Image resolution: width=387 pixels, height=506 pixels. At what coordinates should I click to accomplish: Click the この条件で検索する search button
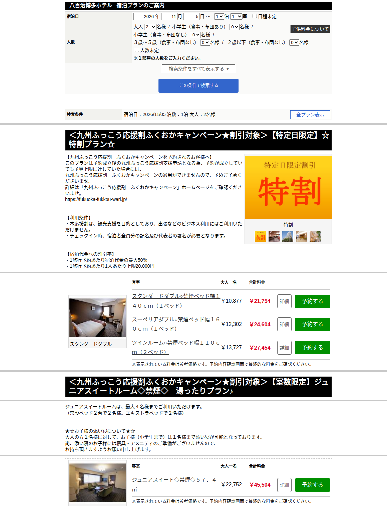point(199,86)
